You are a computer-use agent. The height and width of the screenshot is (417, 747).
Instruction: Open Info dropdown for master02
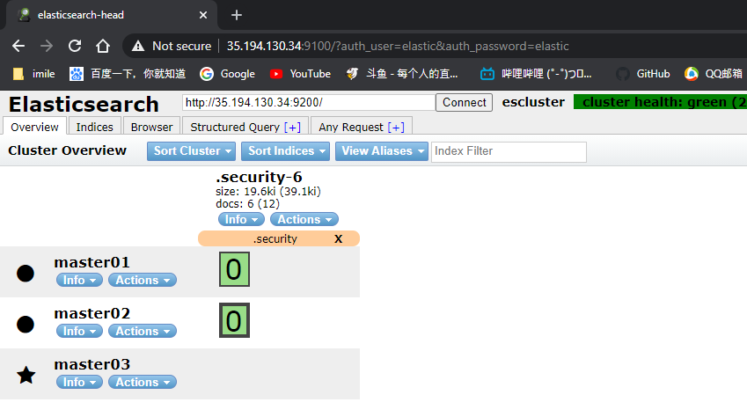[x=79, y=331]
